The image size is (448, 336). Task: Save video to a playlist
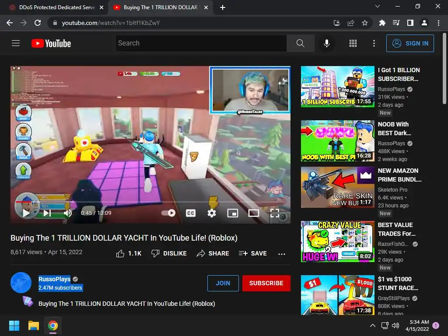252,253
